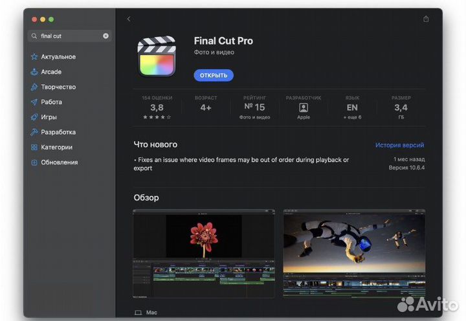Screen dimensions: 466x321
Task: Open Категории in the sidebar
Action: 56,148
